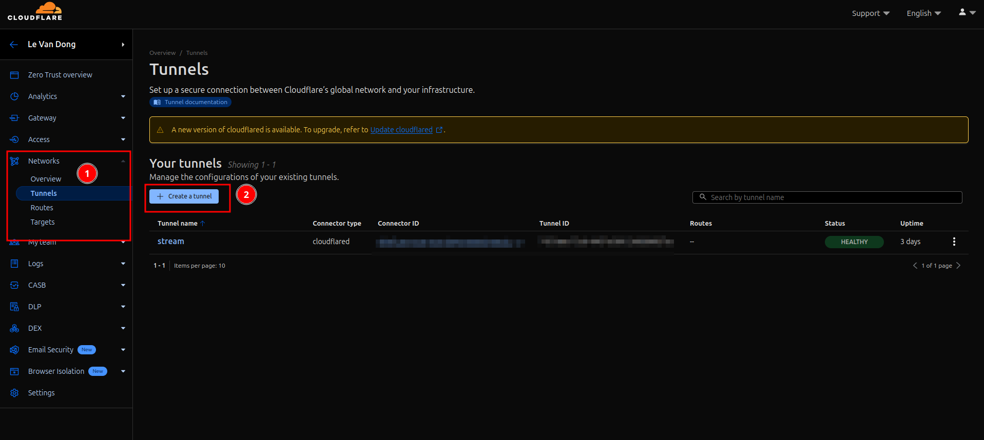Open the Update cloudflared link

(401, 130)
